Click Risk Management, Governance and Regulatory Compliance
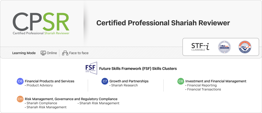 [x=71, y=99]
